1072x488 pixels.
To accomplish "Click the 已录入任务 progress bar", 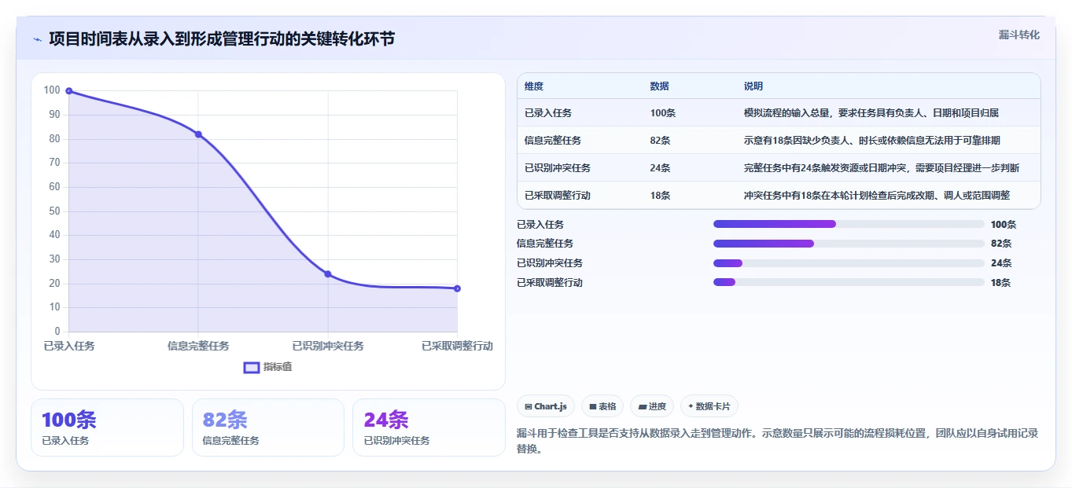I will 849,224.
